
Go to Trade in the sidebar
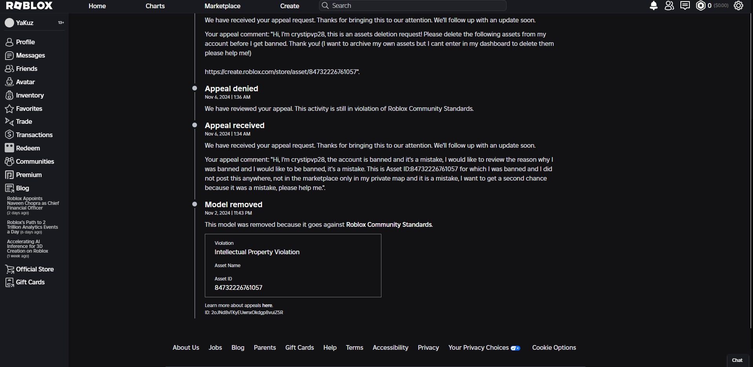(x=24, y=121)
